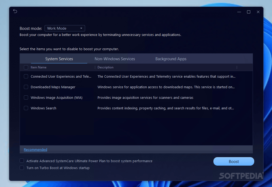Click 'Provides content indexing' description text

coord(166,108)
